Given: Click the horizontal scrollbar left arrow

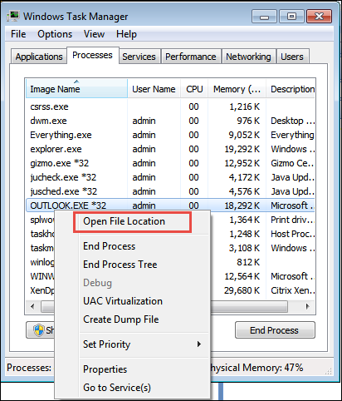Looking at the screenshot, I should click(x=33, y=306).
